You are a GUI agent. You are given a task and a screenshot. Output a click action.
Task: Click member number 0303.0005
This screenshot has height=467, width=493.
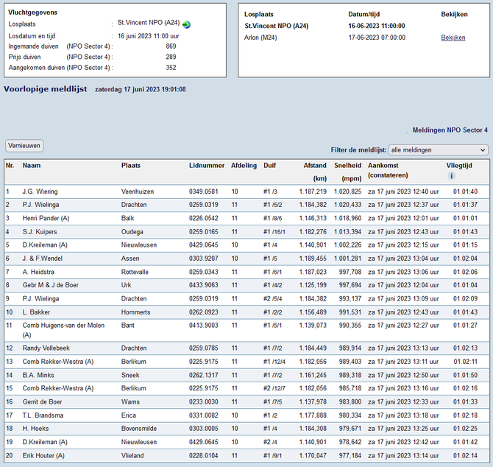[203, 429]
